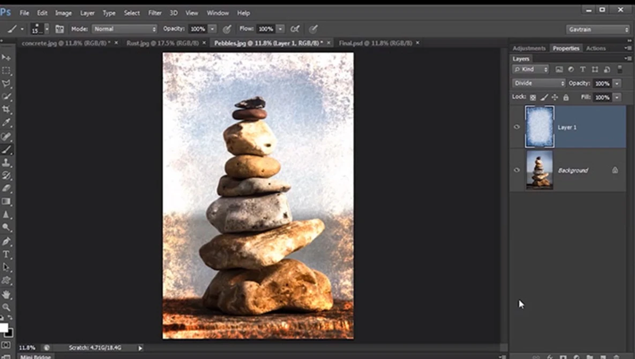The image size is (635, 359).
Task: Open the Filter menu
Action: click(x=155, y=13)
